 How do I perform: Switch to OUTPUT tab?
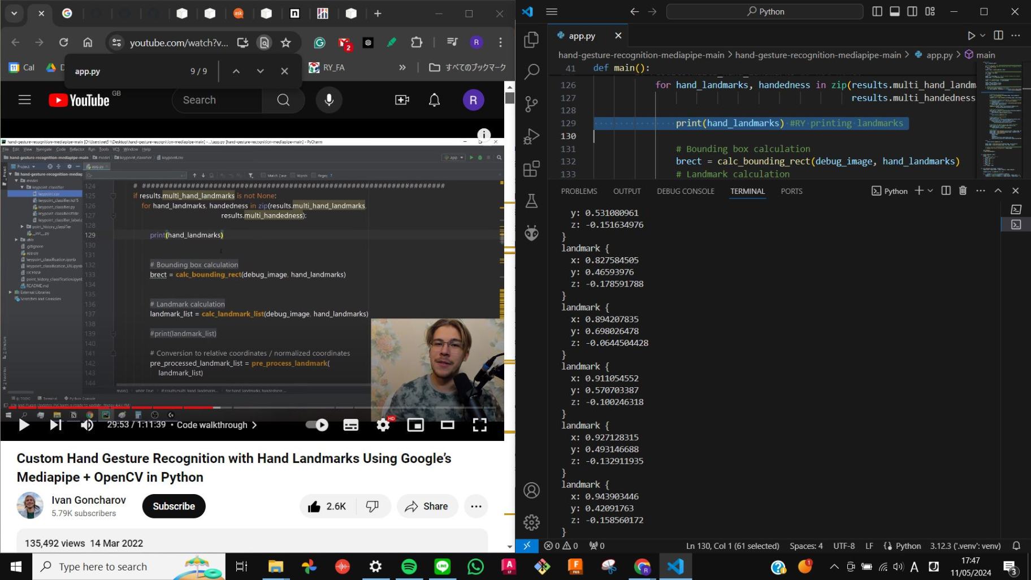tap(627, 191)
